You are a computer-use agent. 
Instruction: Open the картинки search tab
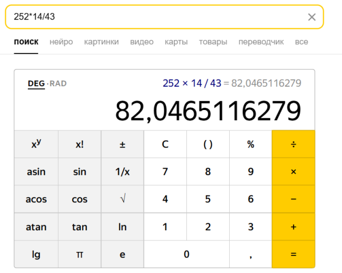tap(101, 42)
